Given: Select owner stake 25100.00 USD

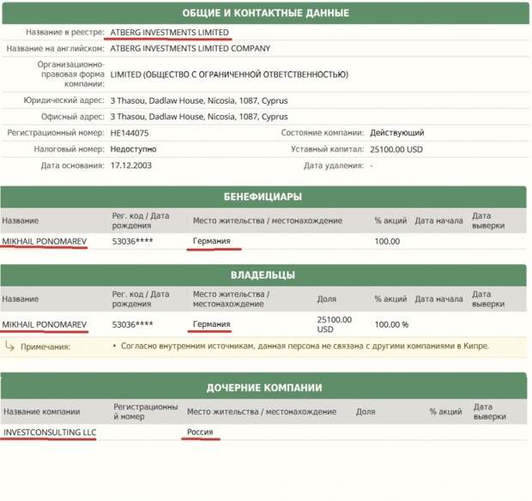Looking at the screenshot, I should 334,324.
